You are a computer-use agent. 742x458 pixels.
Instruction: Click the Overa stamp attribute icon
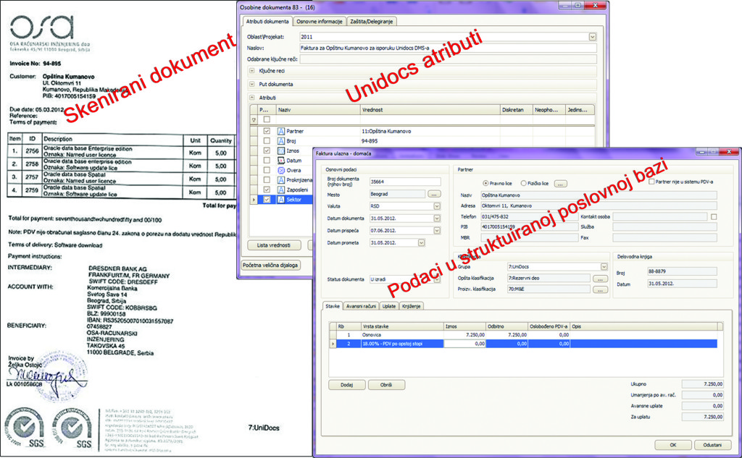coord(281,170)
